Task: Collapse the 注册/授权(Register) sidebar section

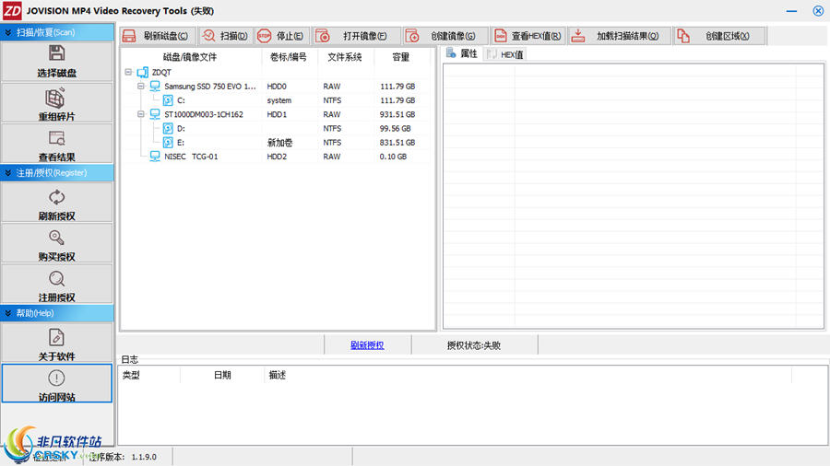Action: 56,173
